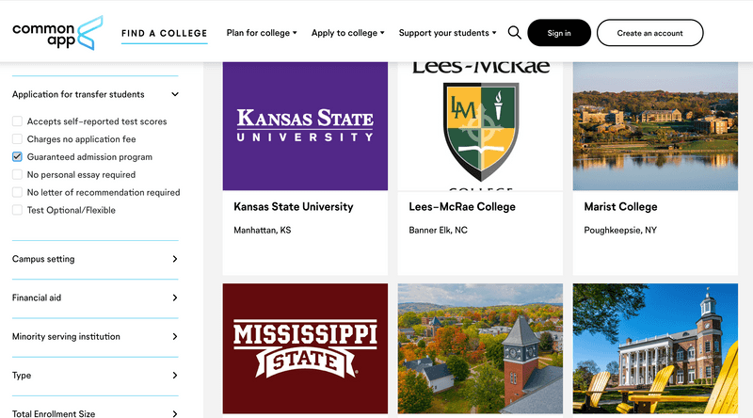Viewport: 753px width, 418px height.
Task: Open Marist College campus photo
Action: 655,126
